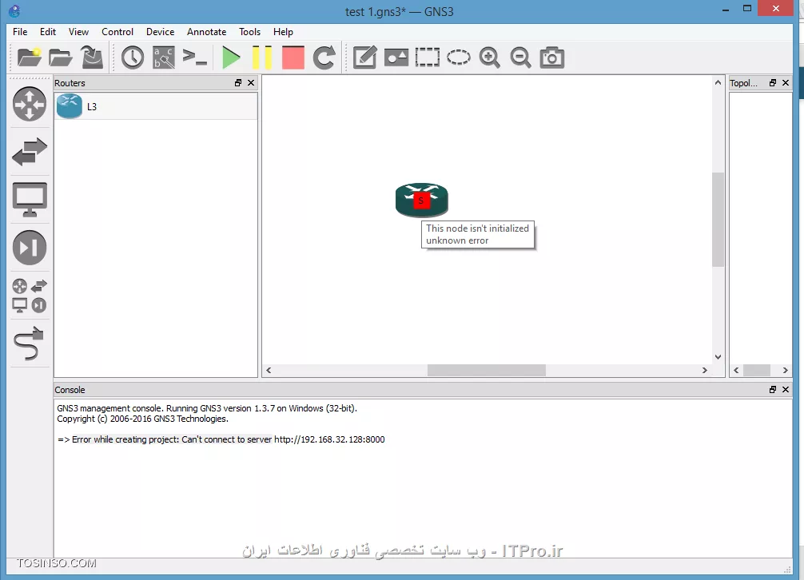Float the Routers dock panel
This screenshot has height=580, width=804.
(x=238, y=82)
